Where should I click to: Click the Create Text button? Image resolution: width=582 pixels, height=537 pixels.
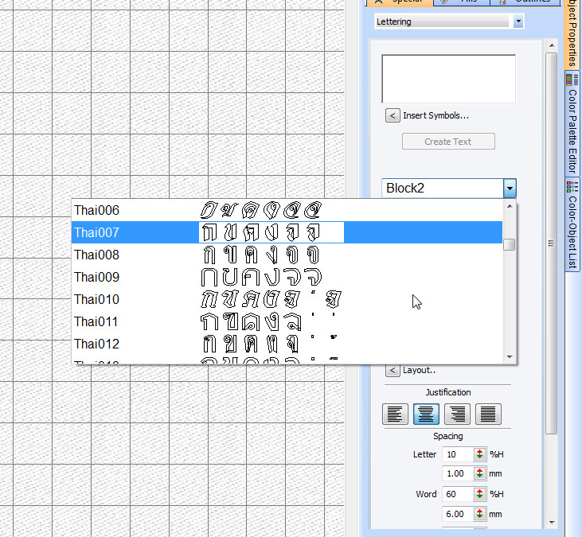click(448, 142)
